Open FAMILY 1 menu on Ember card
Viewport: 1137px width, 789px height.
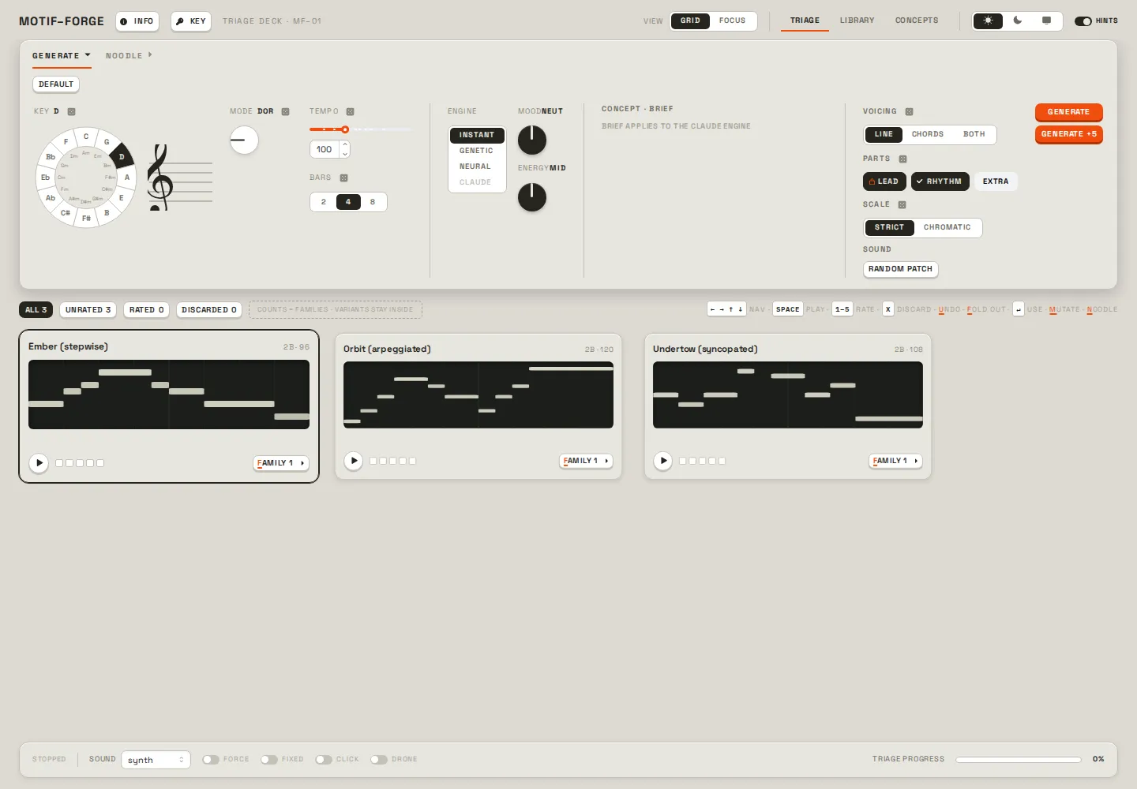(x=280, y=463)
